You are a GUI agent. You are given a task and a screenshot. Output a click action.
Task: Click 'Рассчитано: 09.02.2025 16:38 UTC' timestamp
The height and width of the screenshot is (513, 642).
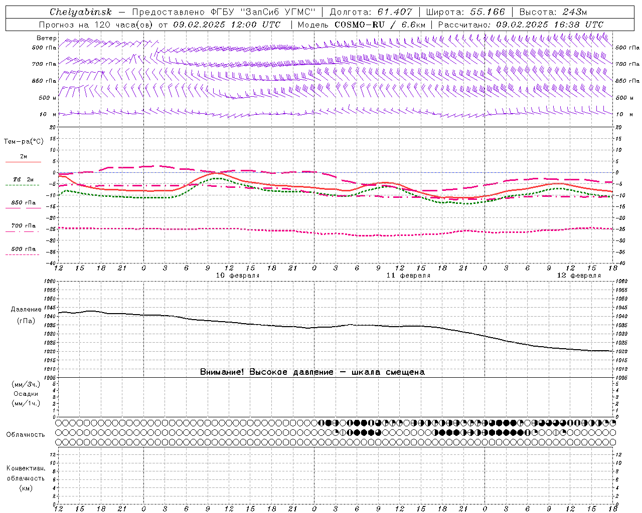tap(521, 25)
